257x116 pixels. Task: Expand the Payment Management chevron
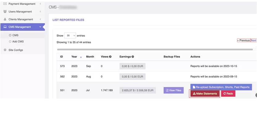point(40,4)
